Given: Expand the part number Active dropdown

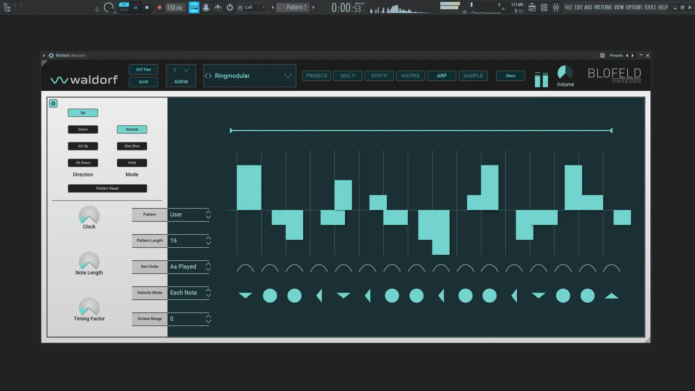Looking at the screenshot, I should coord(186,70).
